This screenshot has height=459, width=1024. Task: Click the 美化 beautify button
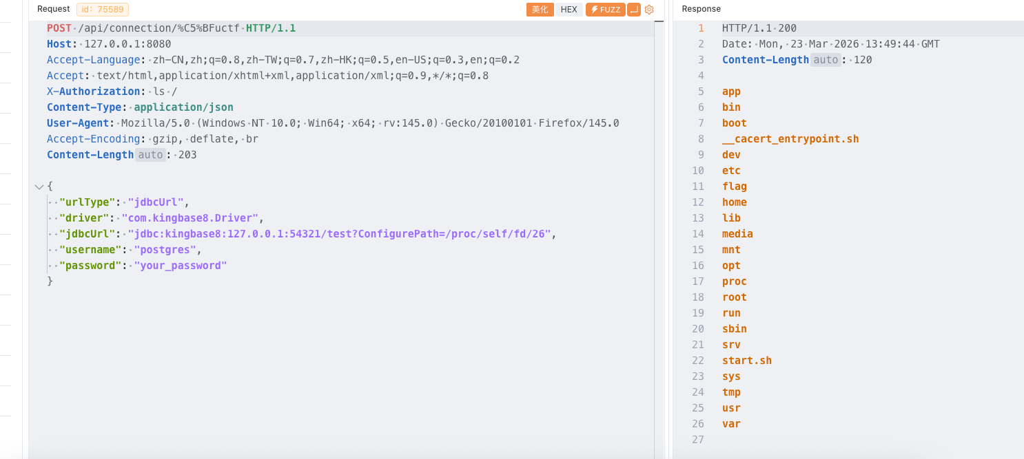click(x=540, y=10)
